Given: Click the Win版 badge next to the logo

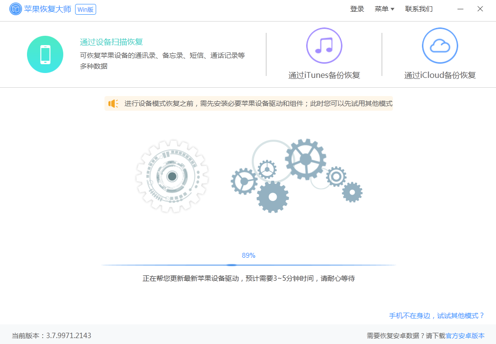Looking at the screenshot, I should 86,9.
